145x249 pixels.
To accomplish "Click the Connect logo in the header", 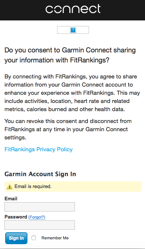I will (73, 9).
